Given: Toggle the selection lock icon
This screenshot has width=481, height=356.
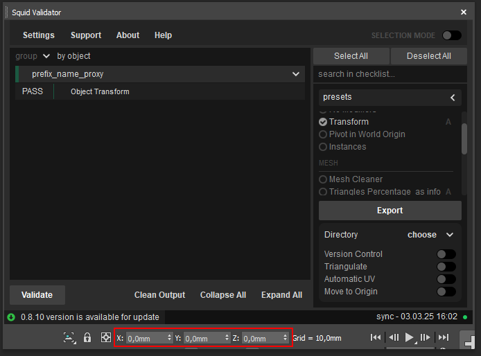Looking at the screenshot, I should click(87, 337).
